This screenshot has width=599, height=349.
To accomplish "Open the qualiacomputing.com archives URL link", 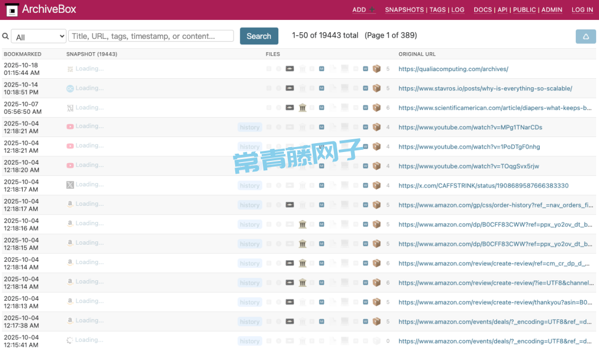I will tap(453, 69).
